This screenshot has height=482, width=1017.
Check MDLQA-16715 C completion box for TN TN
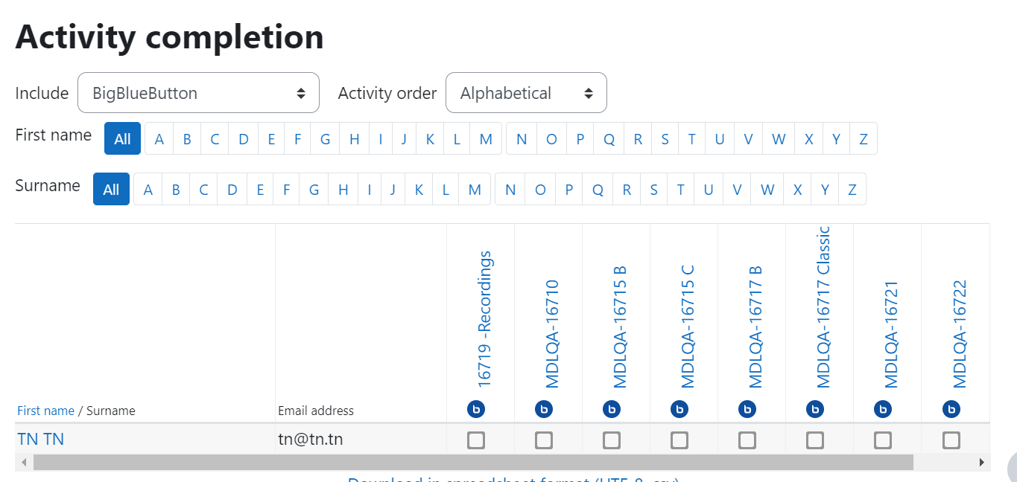pyautogui.click(x=679, y=440)
